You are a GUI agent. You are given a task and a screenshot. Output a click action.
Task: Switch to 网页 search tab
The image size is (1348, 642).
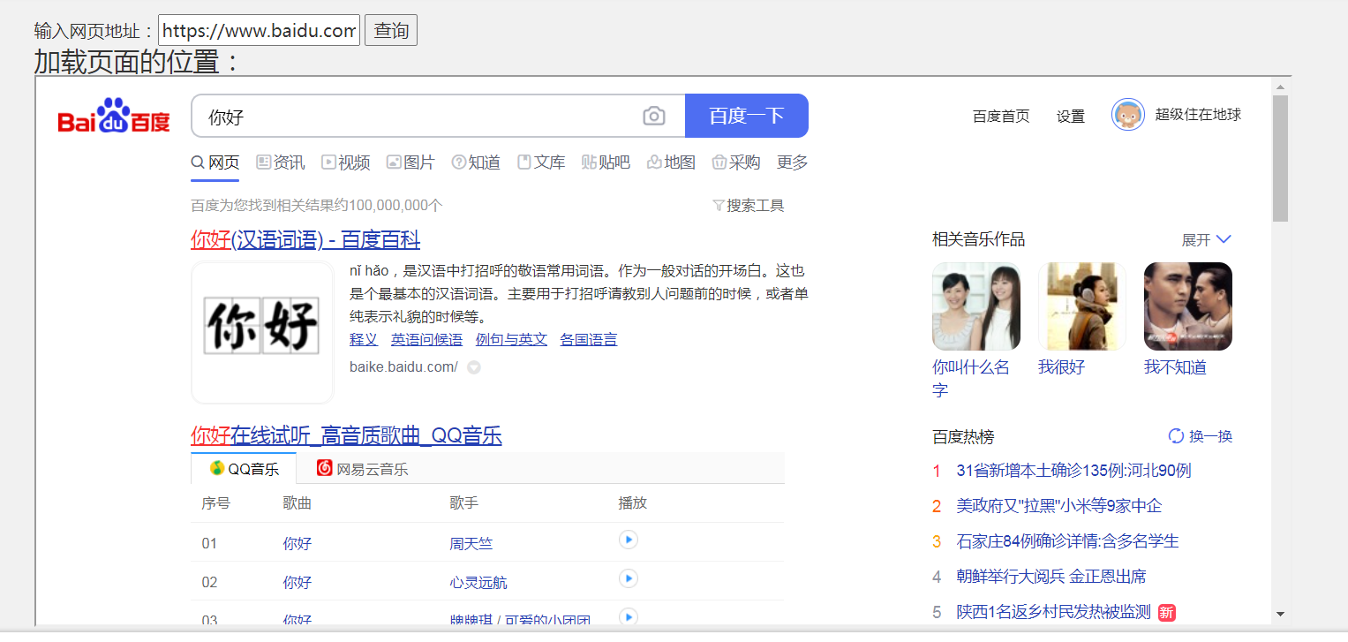[x=215, y=162]
